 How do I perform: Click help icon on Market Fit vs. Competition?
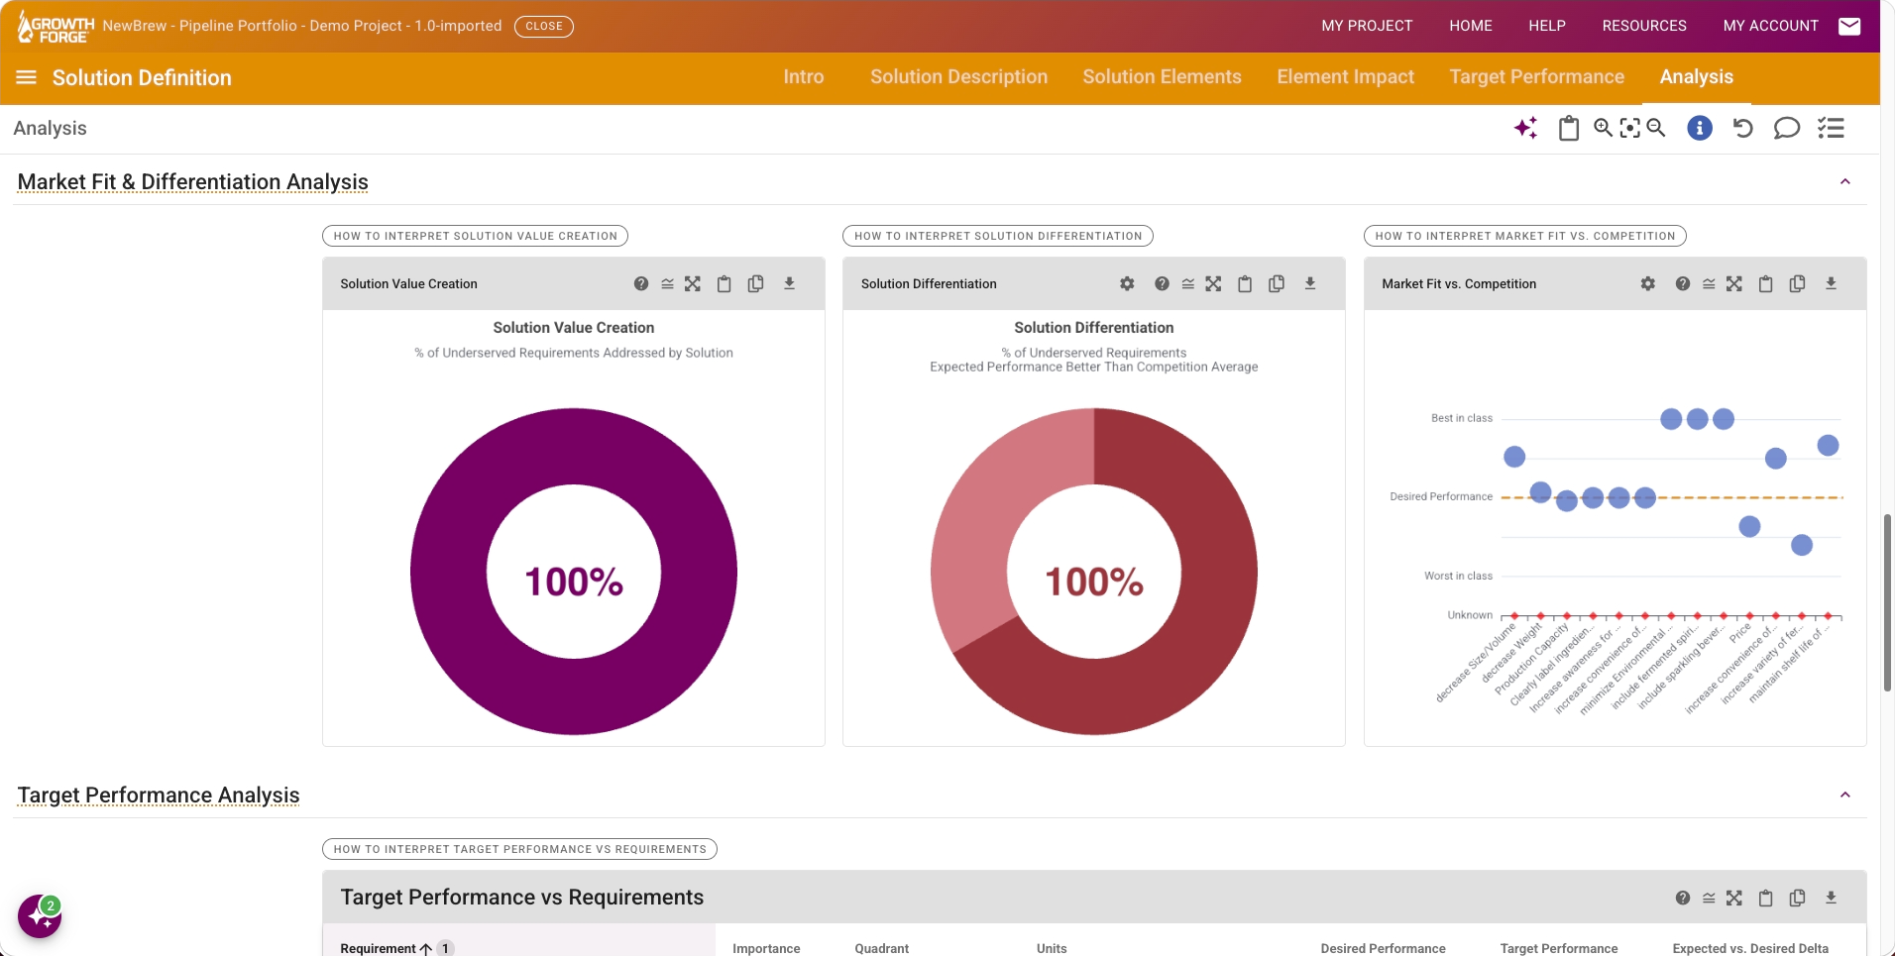(x=1683, y=284)
